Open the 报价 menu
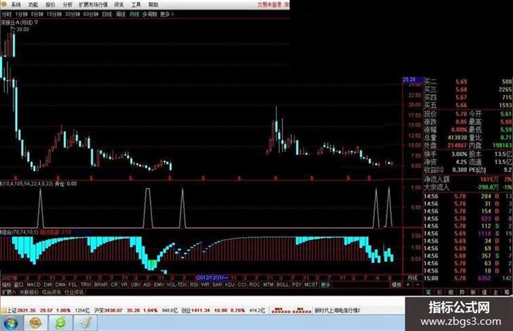Screen dimensions: 513x331 click(50, 4)
